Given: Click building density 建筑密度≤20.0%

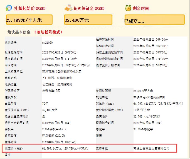Looking at the screenshot, I should (x=53, y=136).
